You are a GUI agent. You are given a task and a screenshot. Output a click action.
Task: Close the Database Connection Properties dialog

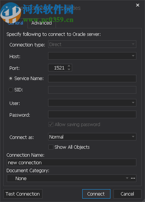point(137,5)
